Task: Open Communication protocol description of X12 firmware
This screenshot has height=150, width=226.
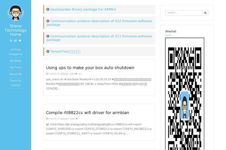Action: pyautogui.click(x=99, y=23)
